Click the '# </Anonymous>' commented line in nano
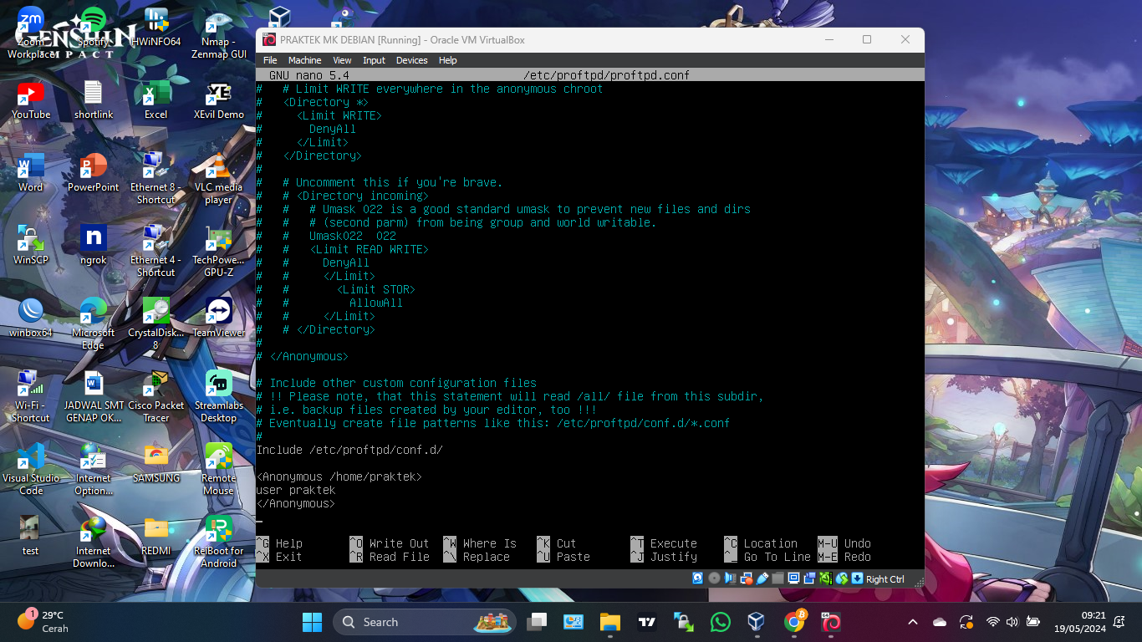The width and height of the screenshot is (1142, 642). point(303,356)
